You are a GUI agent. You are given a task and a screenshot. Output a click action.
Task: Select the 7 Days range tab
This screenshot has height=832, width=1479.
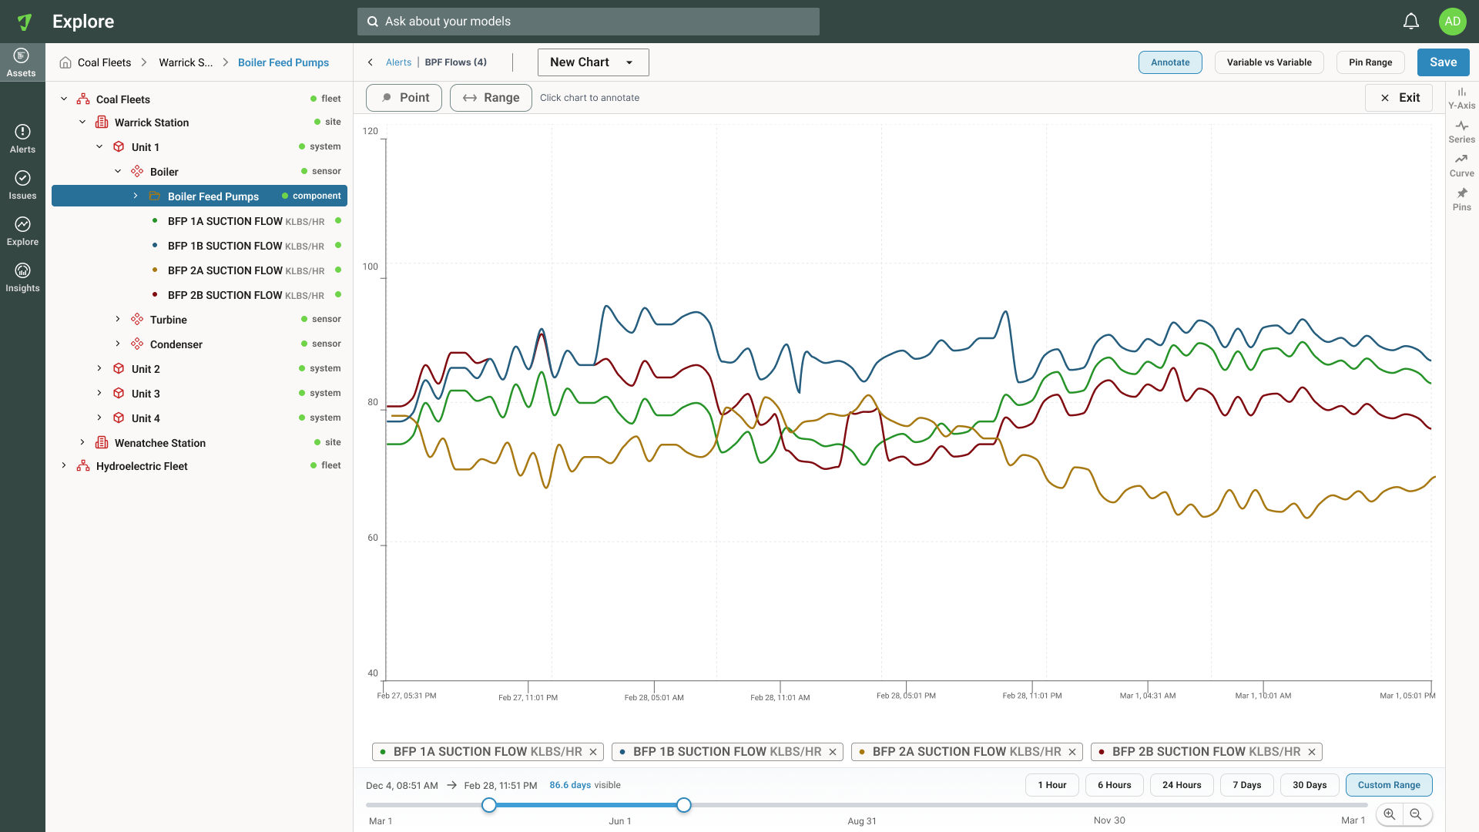pyautogui.click(x=1246, y=785)
